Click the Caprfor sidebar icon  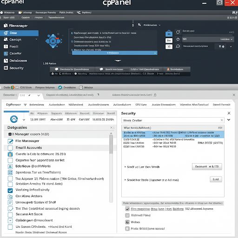(x=6, y=53)
